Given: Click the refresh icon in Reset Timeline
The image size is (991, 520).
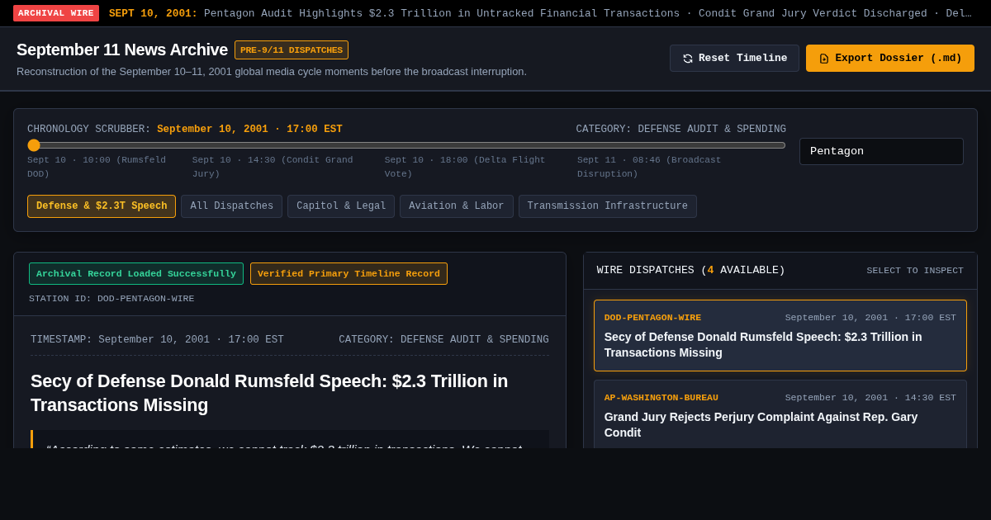Looking at the screenshot, I should click(688, 59).
